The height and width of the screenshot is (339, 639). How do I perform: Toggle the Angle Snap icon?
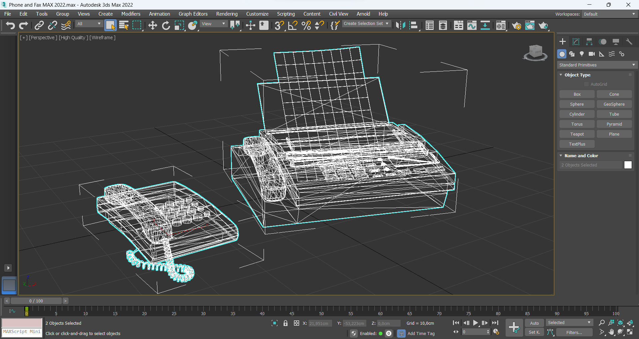pyautogui.click(x=293, y=26)
